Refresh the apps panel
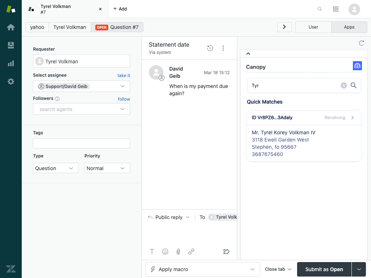This screenshot has width=371, height=278. tap(361, 43)
